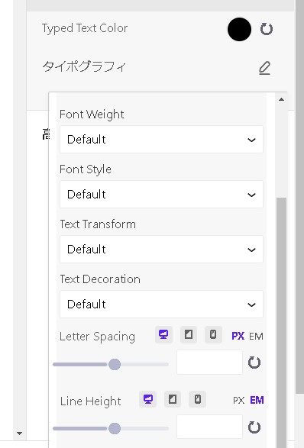
Task: Select tablet device for Line Height
Action: (x=173, y=399)
